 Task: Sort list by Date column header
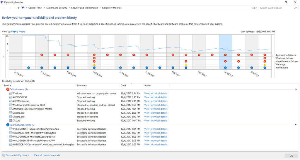coord(132,85)
